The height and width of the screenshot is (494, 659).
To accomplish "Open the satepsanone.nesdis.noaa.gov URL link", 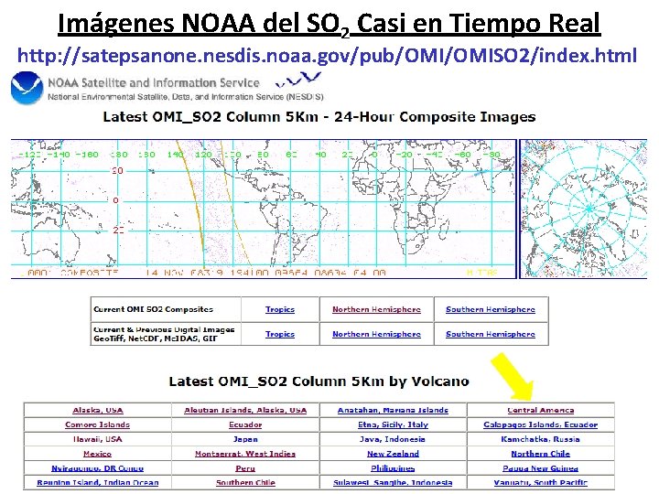I will (327, 56).
